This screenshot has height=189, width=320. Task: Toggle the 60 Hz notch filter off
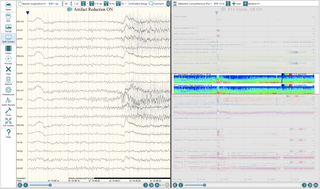(118, 3)
